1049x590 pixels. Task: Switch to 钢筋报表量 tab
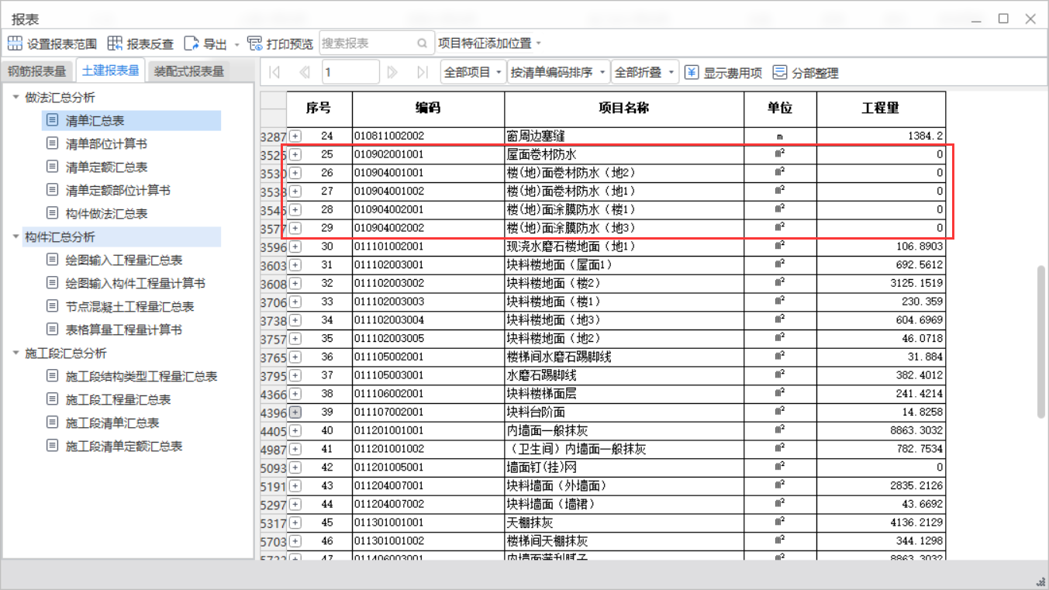pos(37,71)
